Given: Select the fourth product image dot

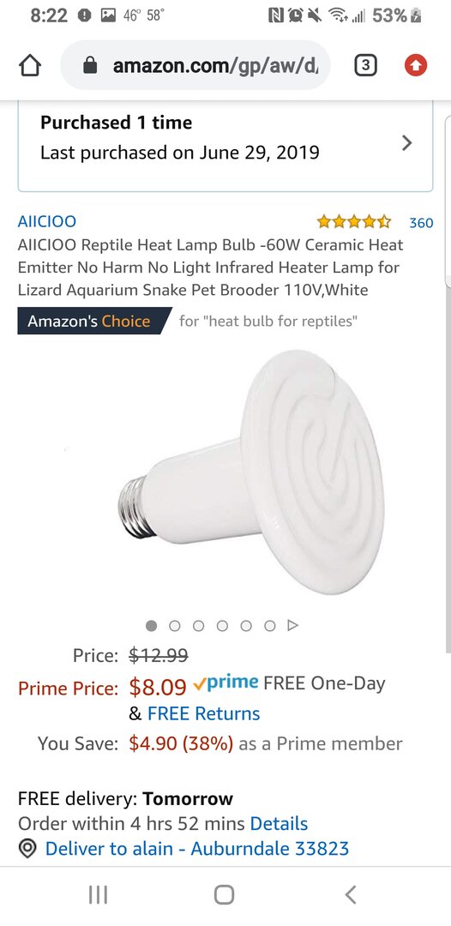Looking at the screenshot, I should pyautogui.click(x=223, y=625).
